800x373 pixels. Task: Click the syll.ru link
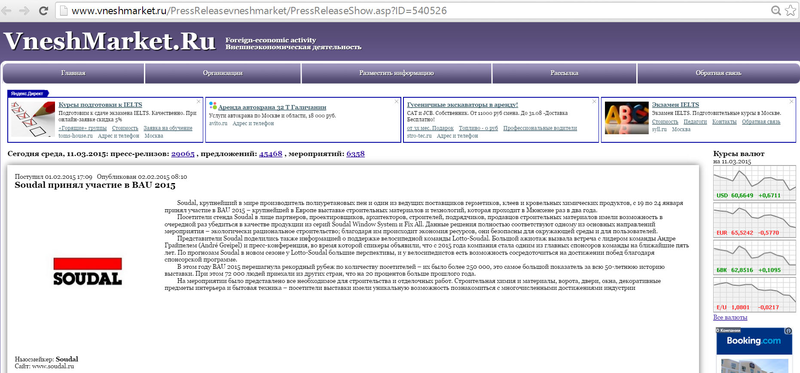pos(659,129)
